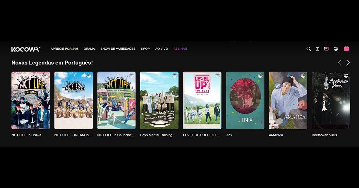Click the globe badge on Jinx poster
This screenshot has height=188, width=359.
click(260, 76)
